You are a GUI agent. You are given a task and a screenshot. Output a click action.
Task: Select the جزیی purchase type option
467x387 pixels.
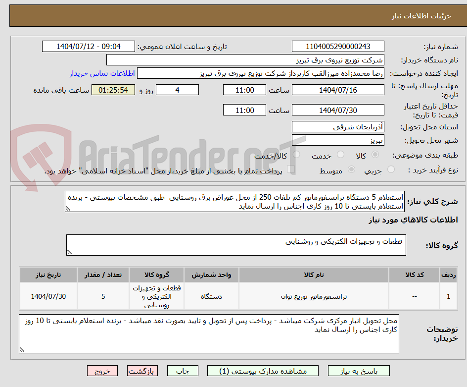tap(390, 169)
